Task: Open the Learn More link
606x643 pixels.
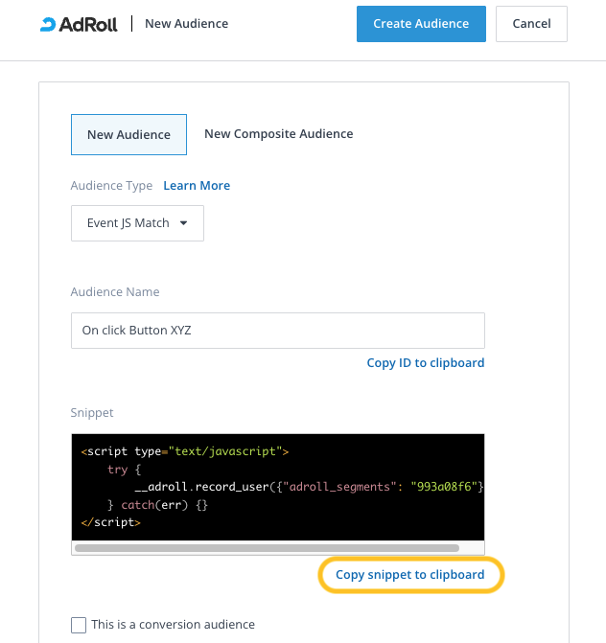Action: point(197,186)
